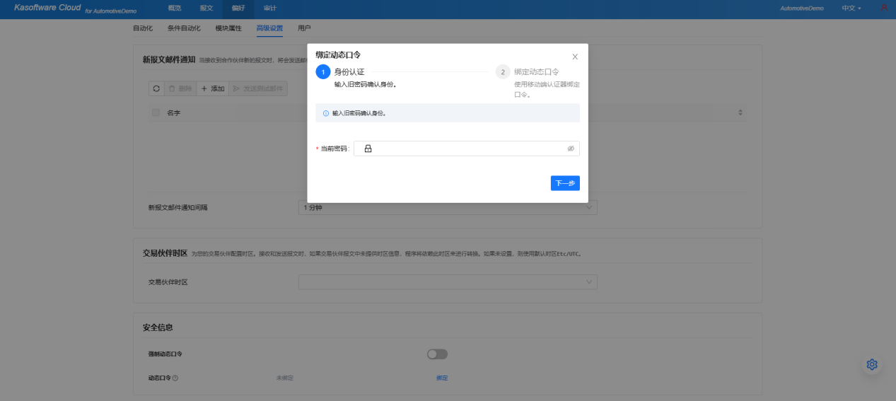Click the refresh icon in the email notification toolbar
Screen dimensions: 896x401
(156, 89)
